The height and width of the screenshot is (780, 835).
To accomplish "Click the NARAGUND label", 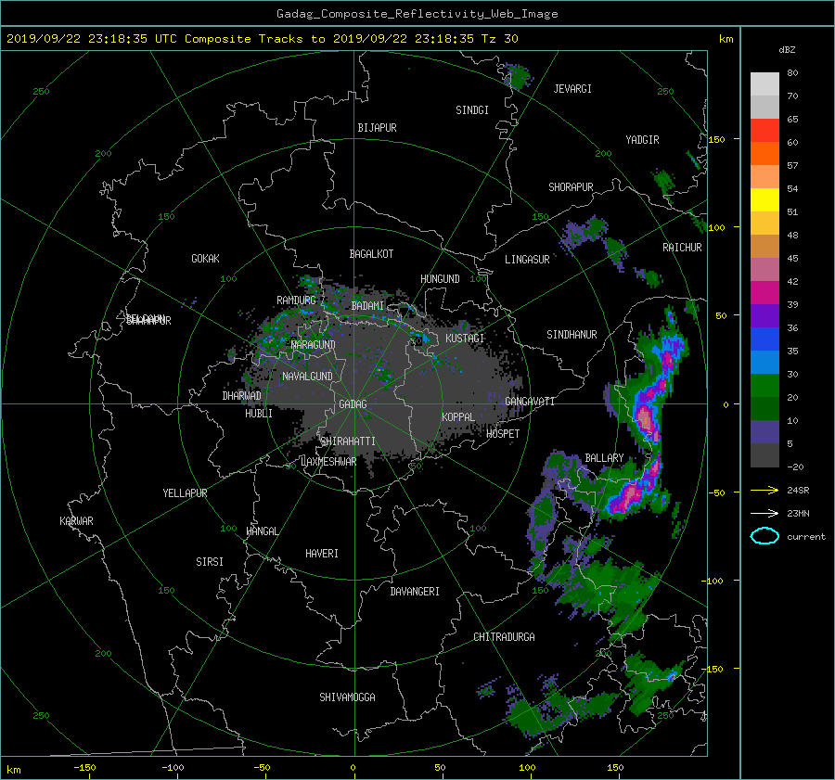I will point(314,344).
